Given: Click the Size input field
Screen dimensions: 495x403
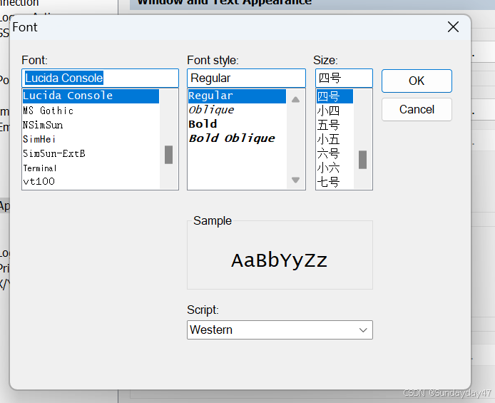Looking at the screenshot, I should coord(344,78).
